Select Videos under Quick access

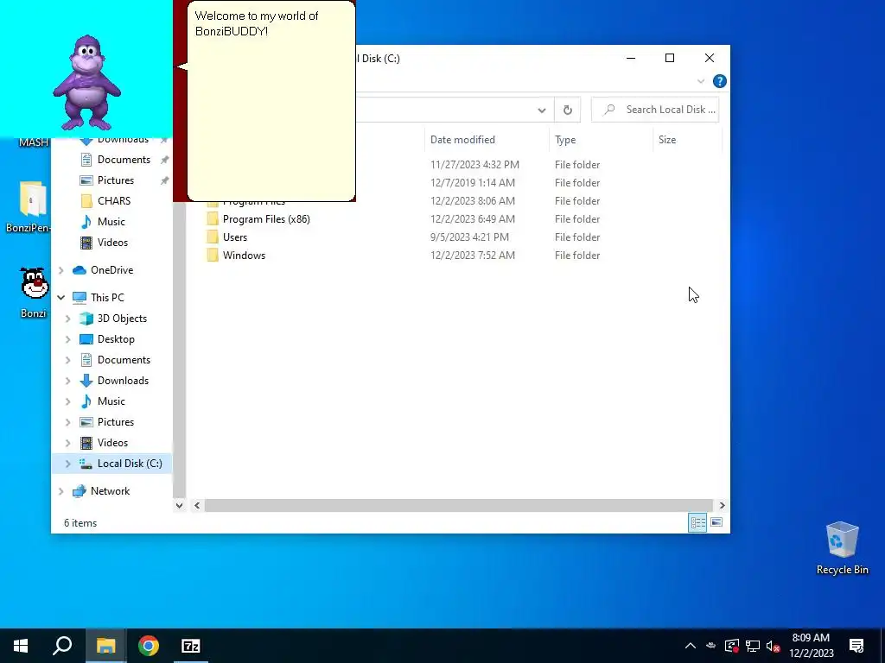click(x=112, y=243)
